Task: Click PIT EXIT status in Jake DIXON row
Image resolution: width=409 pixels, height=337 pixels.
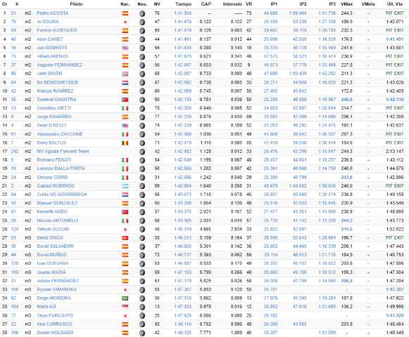Action: click(x=395, y=74)
